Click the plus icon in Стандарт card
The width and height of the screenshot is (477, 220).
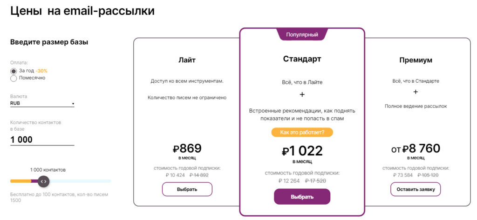302,94
